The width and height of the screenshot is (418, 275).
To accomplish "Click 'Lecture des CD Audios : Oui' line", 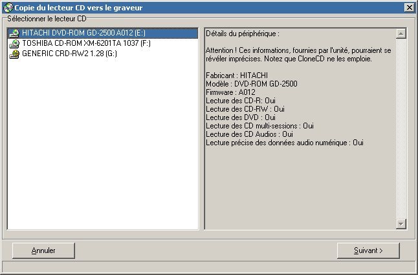I will click(x=249, y=134).
